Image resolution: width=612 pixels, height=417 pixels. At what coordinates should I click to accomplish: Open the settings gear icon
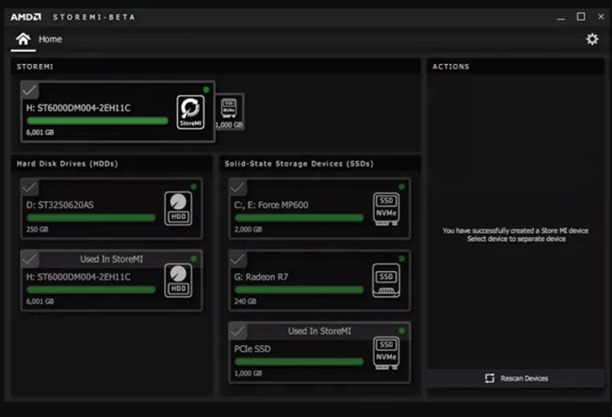coord(592,39)
